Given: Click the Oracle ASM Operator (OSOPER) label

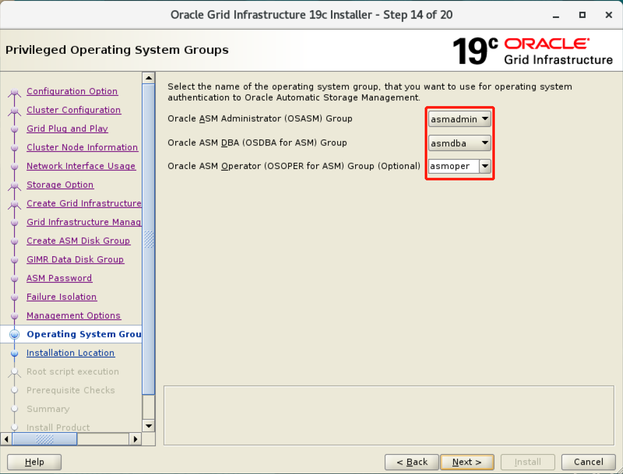Looking at the screenshot, I should (294, 166).
